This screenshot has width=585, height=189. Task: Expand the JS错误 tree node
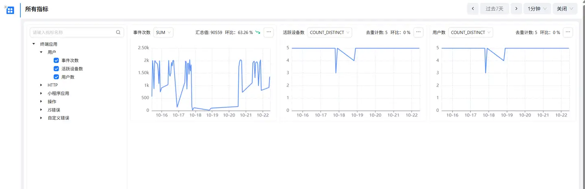point(41,110)
